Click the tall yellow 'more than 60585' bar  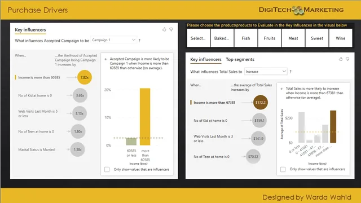pos(145,117)
